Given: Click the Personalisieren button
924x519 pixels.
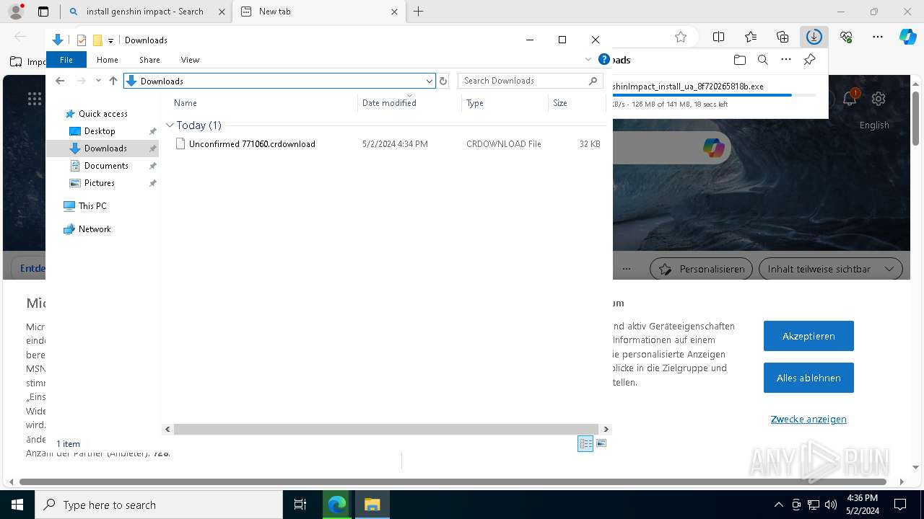Looking at the screenshot, I should pyautogui.click(x=702, y=269).
